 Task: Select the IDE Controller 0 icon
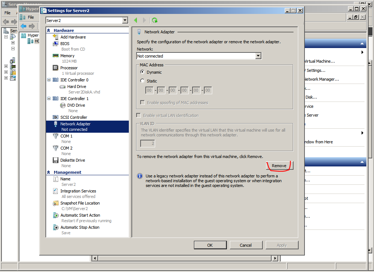point(56,80)
